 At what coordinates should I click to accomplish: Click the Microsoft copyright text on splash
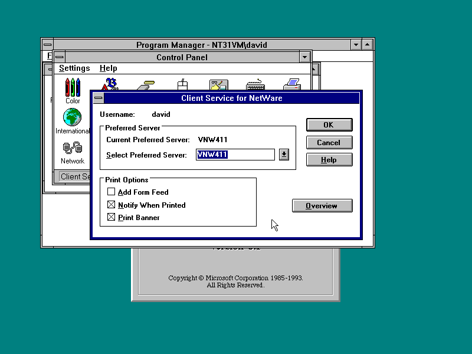coord(235,281)
